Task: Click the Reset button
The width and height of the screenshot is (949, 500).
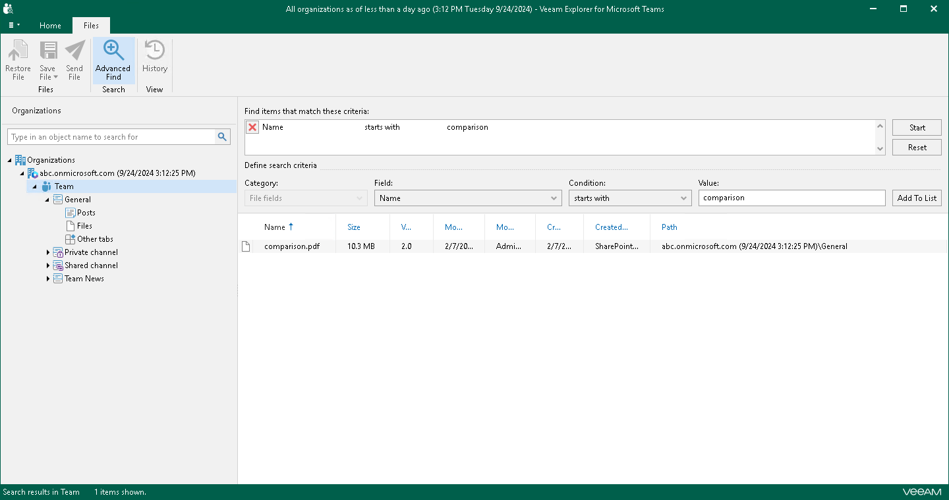Action: tap(917, 148)
